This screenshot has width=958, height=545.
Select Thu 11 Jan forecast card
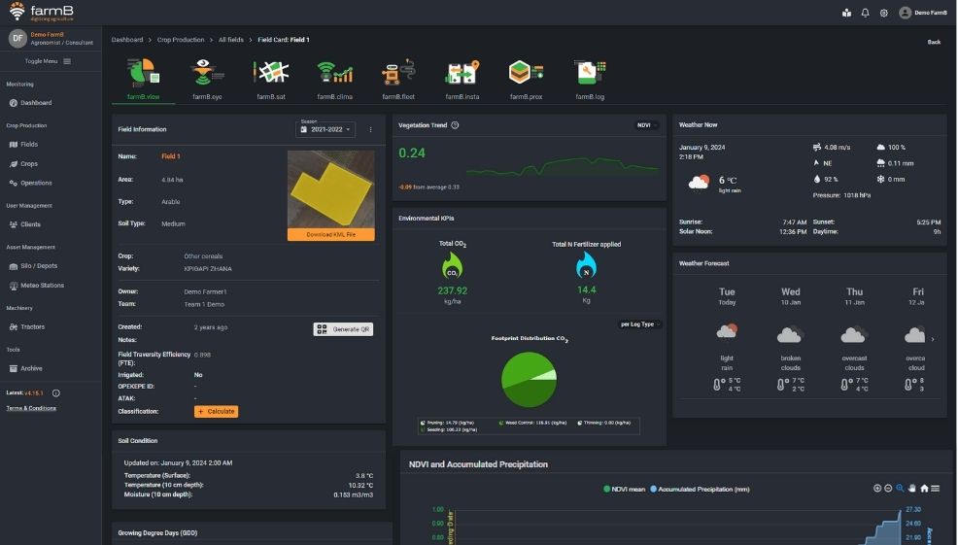tap(854, 339)
